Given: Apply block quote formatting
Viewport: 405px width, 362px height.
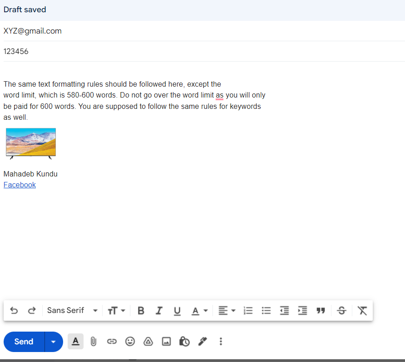Looking at the screenshot, I should [321, 310].
